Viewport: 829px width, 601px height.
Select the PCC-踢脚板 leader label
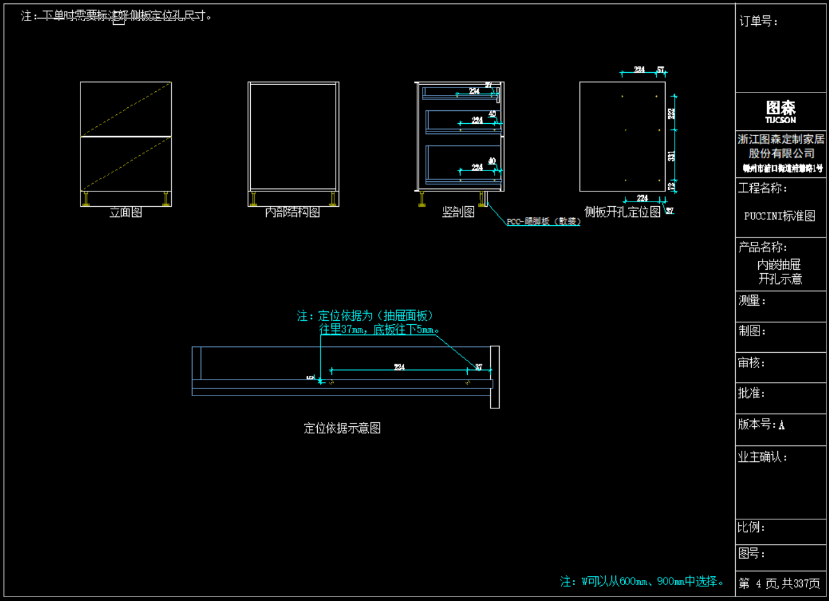543,221
